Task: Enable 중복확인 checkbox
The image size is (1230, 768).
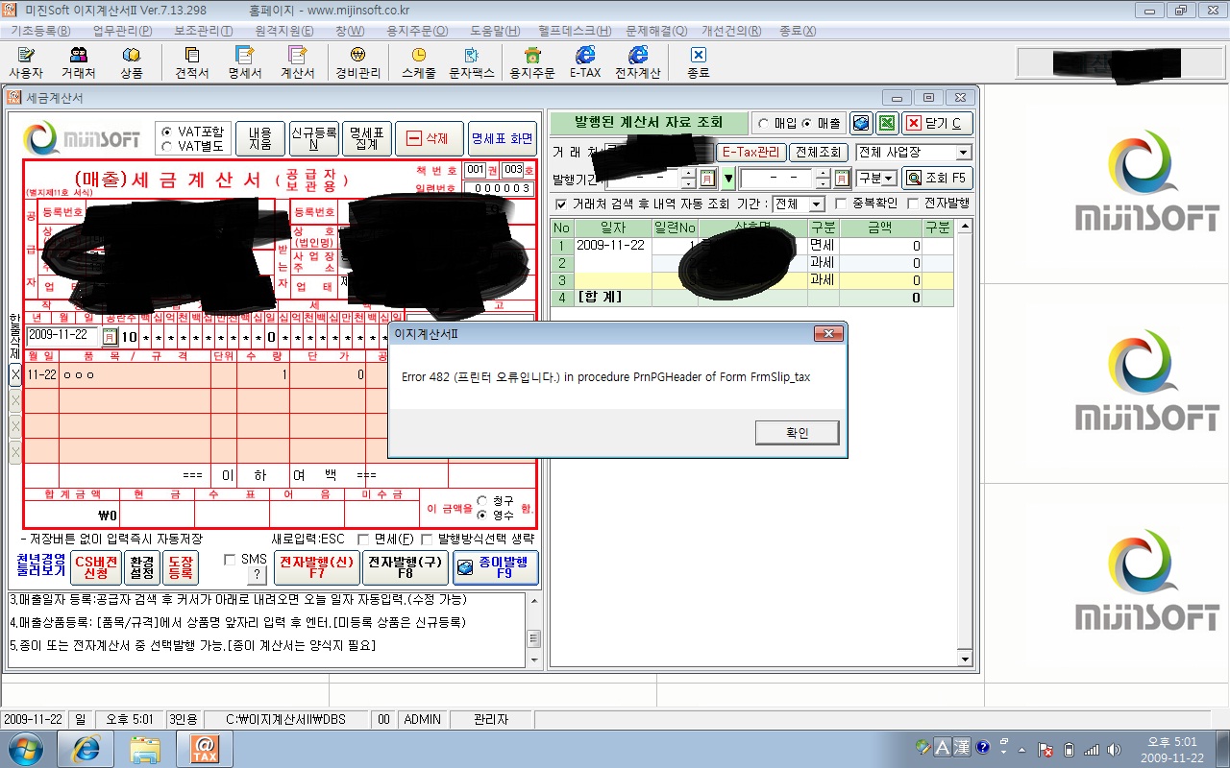Action: point(841,204)
